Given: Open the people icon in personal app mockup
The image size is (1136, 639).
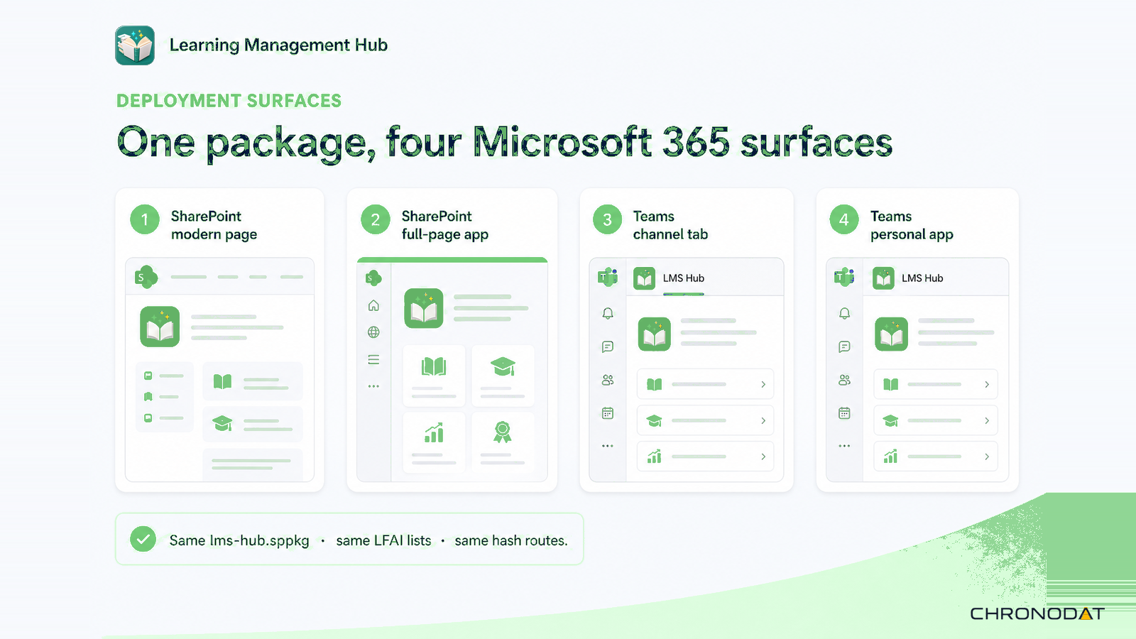Looking at the screenshot, I should [x=844, y=380].
